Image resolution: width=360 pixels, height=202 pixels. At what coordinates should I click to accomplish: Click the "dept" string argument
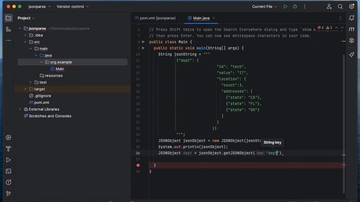coord(272,153)
